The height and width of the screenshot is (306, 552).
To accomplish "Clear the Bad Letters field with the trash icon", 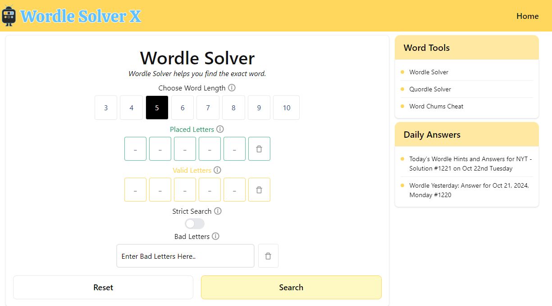I will [x=268, y=256].
